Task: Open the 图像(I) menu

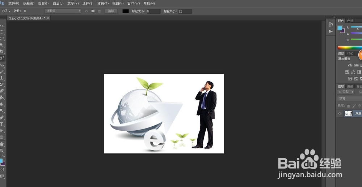Action: coord(43,4)
